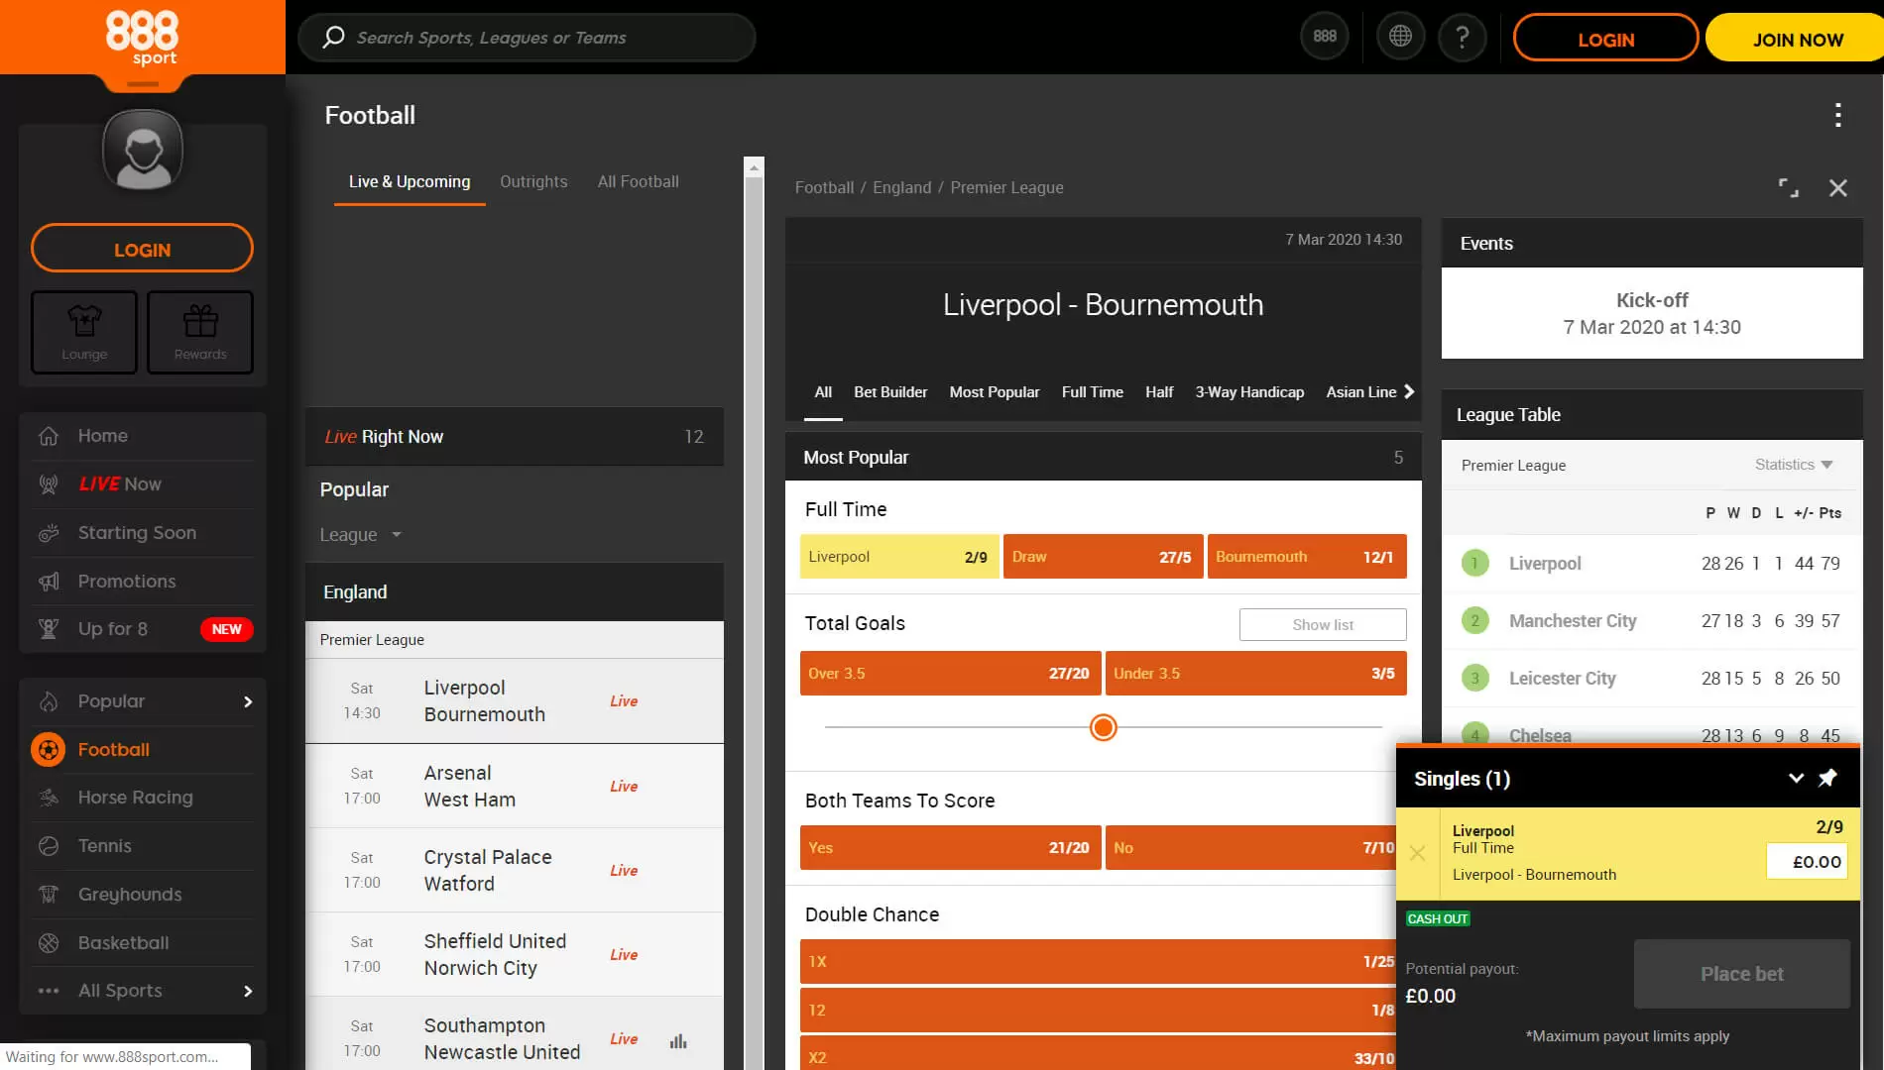
Task: Open stats icon for Southampton Newcastle match
Action: pos(678,1040)
